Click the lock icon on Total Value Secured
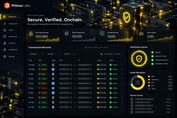Viewport: 177px width, 118px height. (x=31, y=34)
